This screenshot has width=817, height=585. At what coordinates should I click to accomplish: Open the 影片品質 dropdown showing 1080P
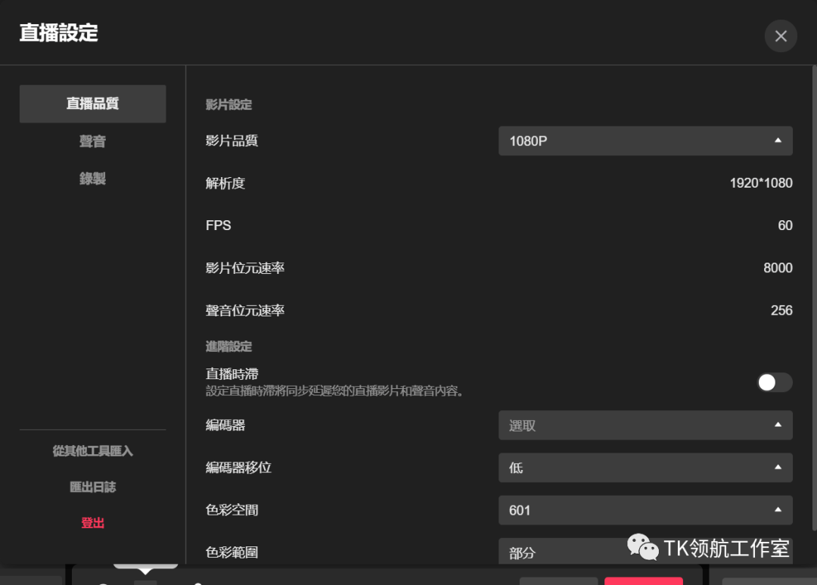tap(635, 141)
